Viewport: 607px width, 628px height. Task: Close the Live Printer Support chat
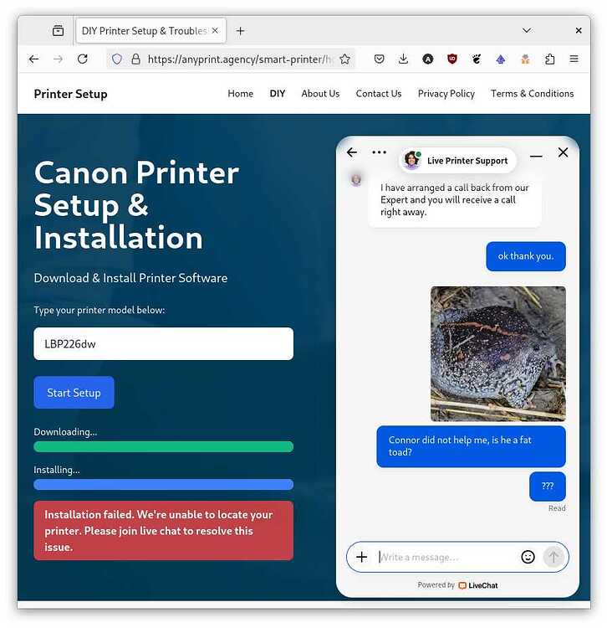[x=563, y=152]
